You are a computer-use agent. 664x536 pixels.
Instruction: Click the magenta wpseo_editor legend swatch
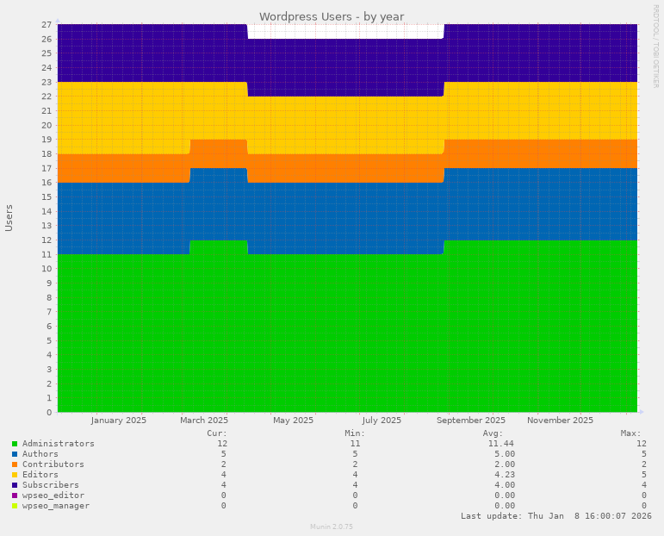click(15, 495)
